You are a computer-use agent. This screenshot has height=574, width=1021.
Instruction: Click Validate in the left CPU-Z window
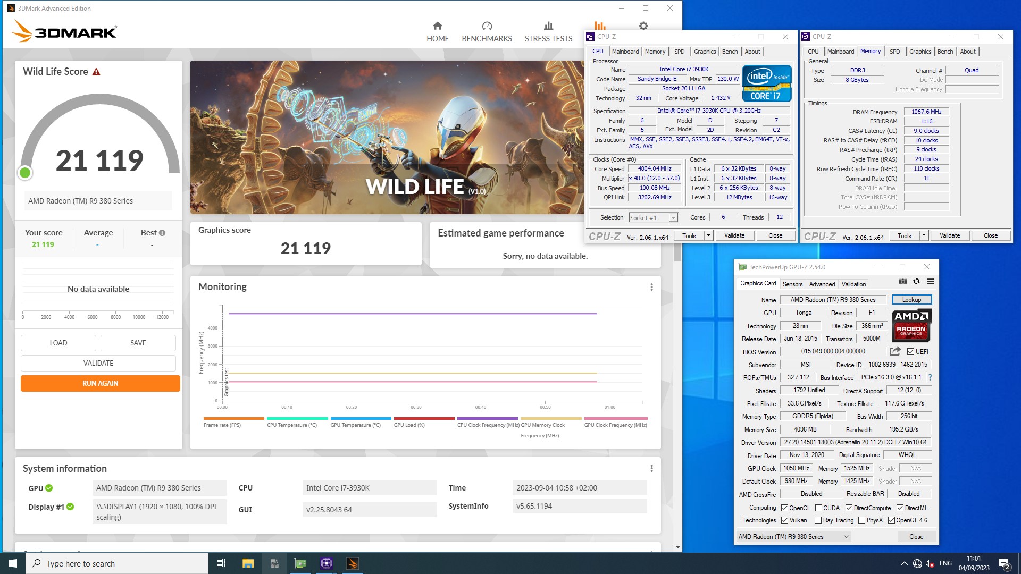(x=734, y=235)
